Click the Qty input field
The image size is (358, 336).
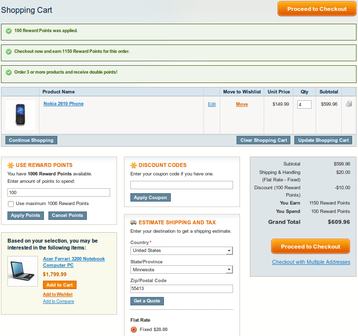pyautogui.click(x=304, y=104)
